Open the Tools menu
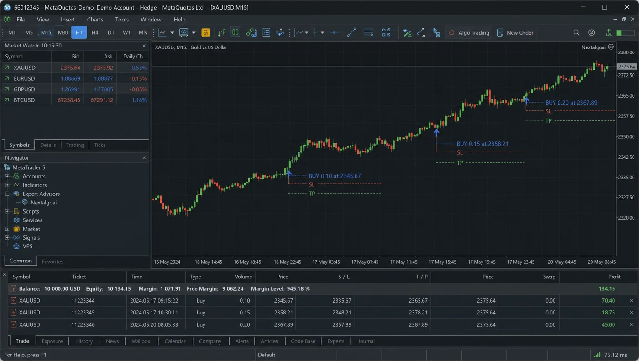This screenshot has height=361, width=639. point(122,20)
